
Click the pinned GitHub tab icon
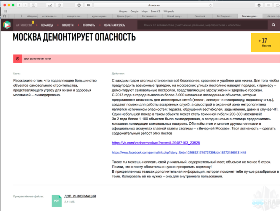click(4, 16)
